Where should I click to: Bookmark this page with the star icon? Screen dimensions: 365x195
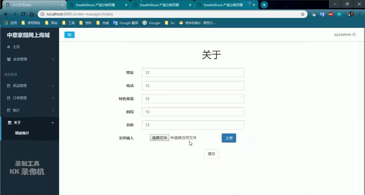pyautogui.click(x=303, y=14)
